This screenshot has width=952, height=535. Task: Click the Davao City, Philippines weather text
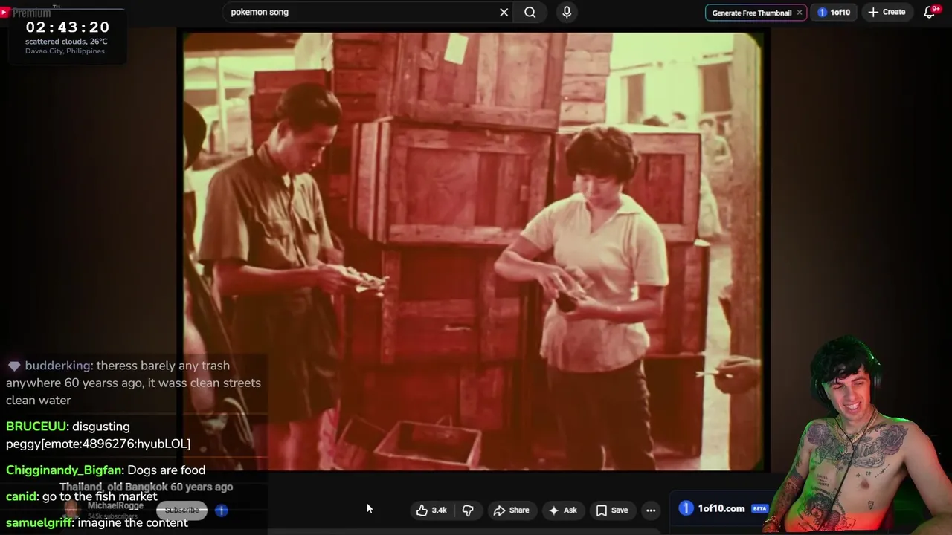pos(65,51)
